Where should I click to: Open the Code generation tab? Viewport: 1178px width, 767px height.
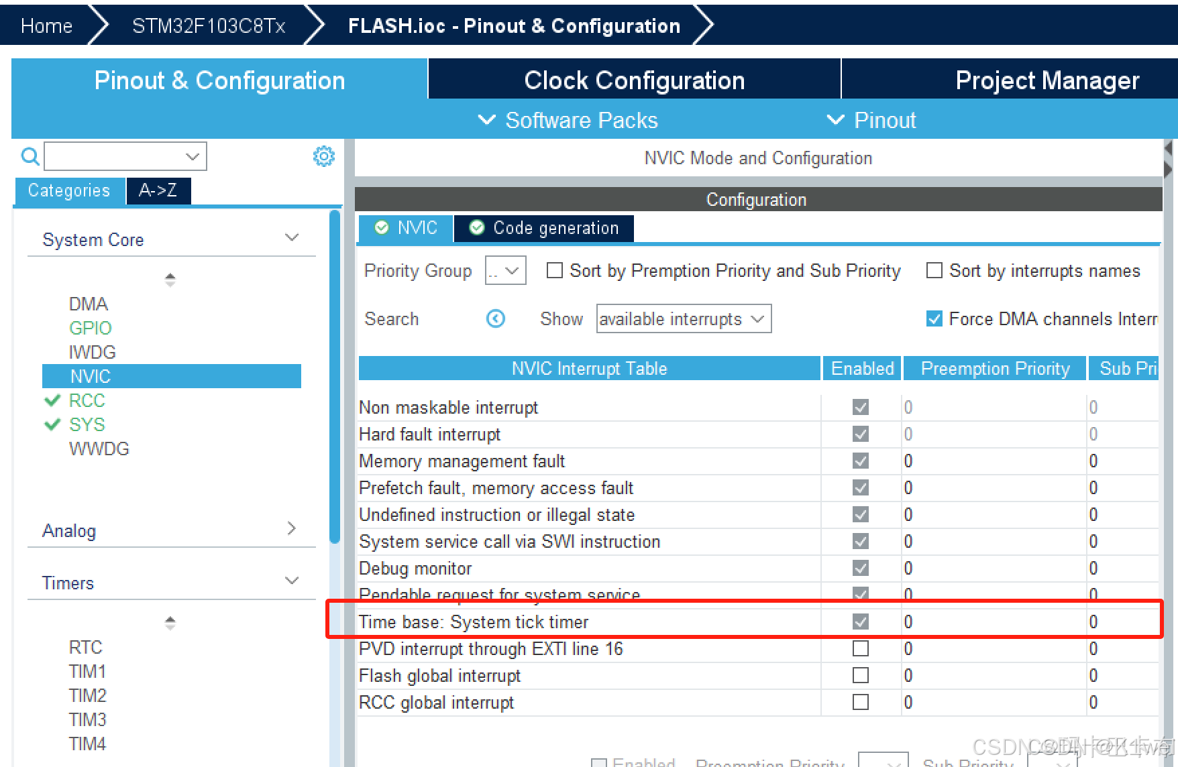point(543,228)
